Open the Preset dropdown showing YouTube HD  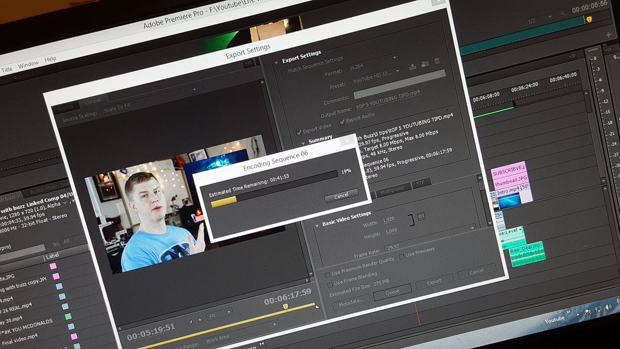click(x=376, y=77)
